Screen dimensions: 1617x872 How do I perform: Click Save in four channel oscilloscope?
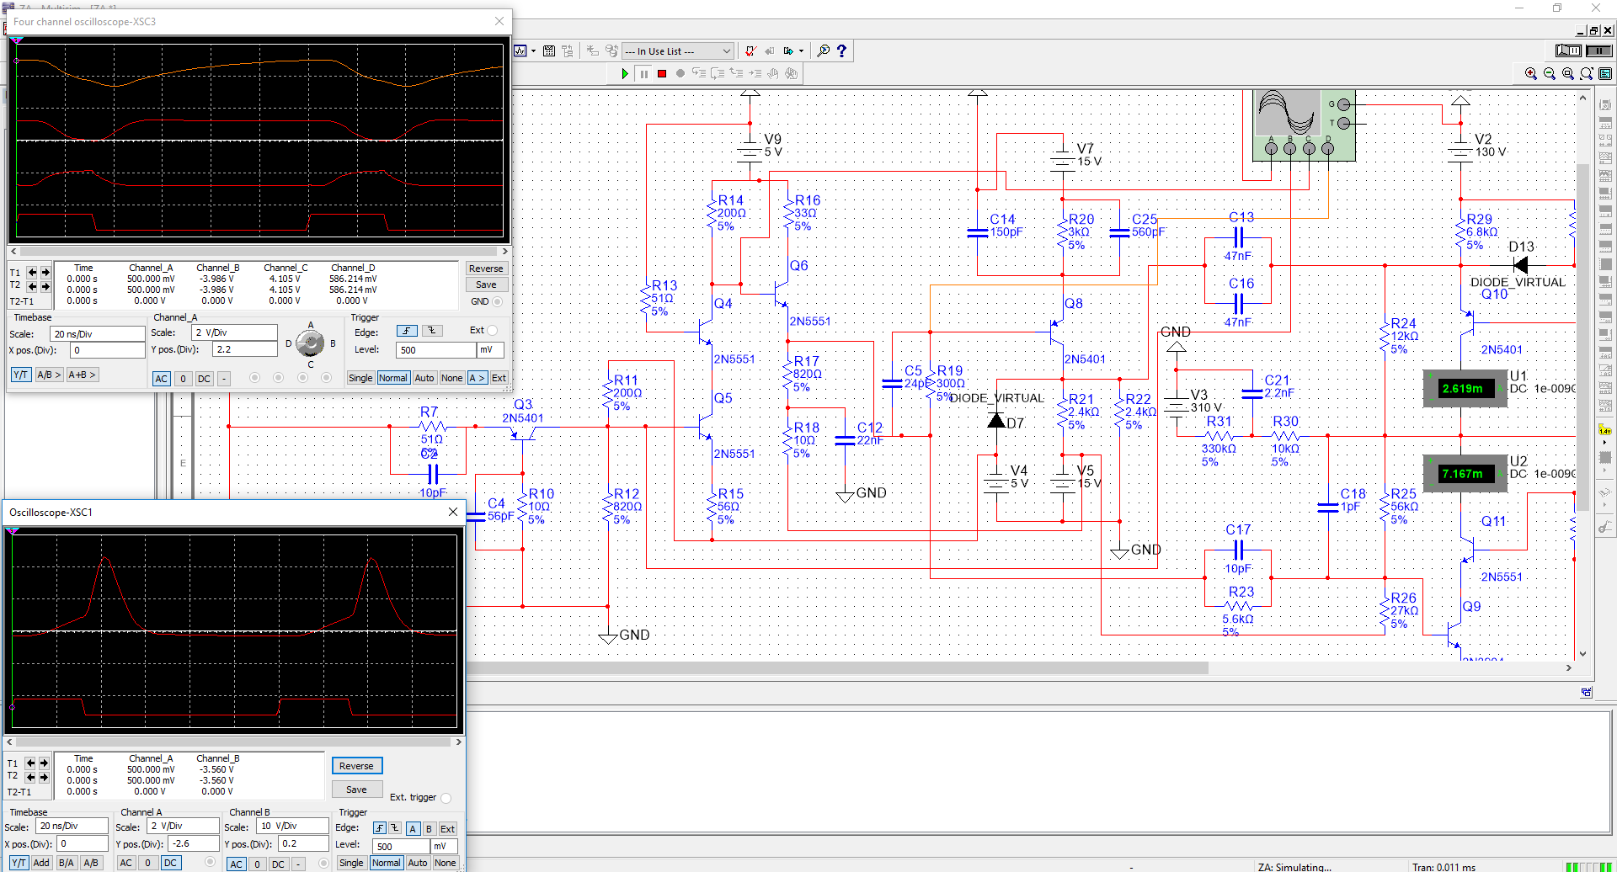click(x=486, y=284)
